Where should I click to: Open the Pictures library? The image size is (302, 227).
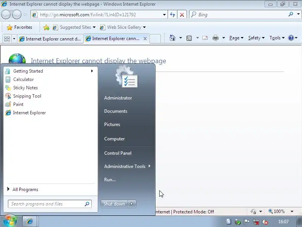(112, 124)
